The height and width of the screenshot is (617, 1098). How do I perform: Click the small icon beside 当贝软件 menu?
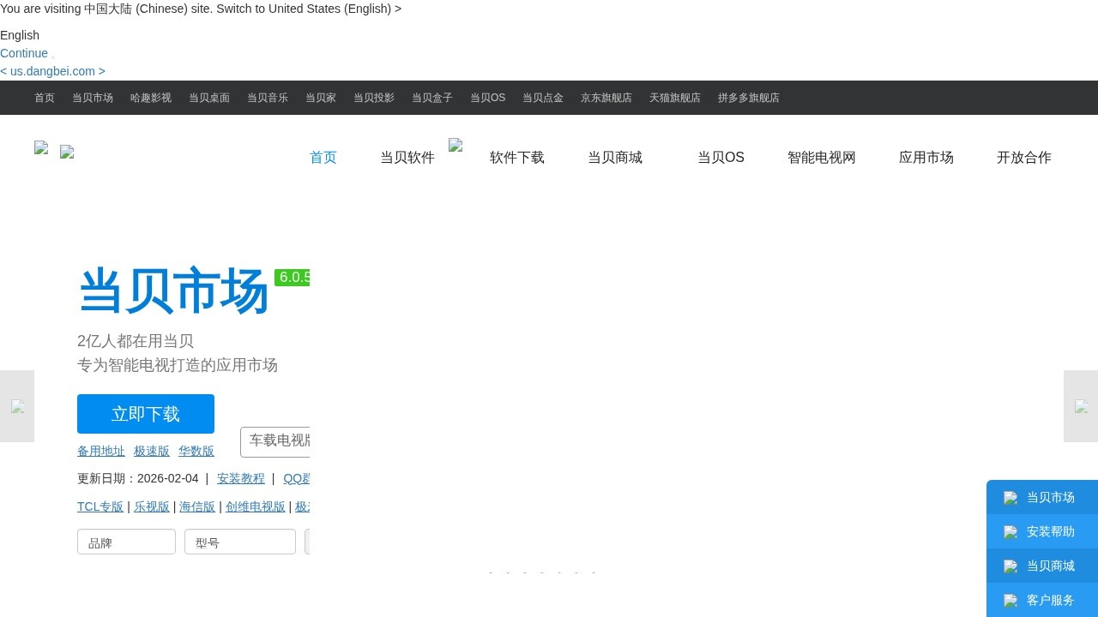tap(455, 146)
